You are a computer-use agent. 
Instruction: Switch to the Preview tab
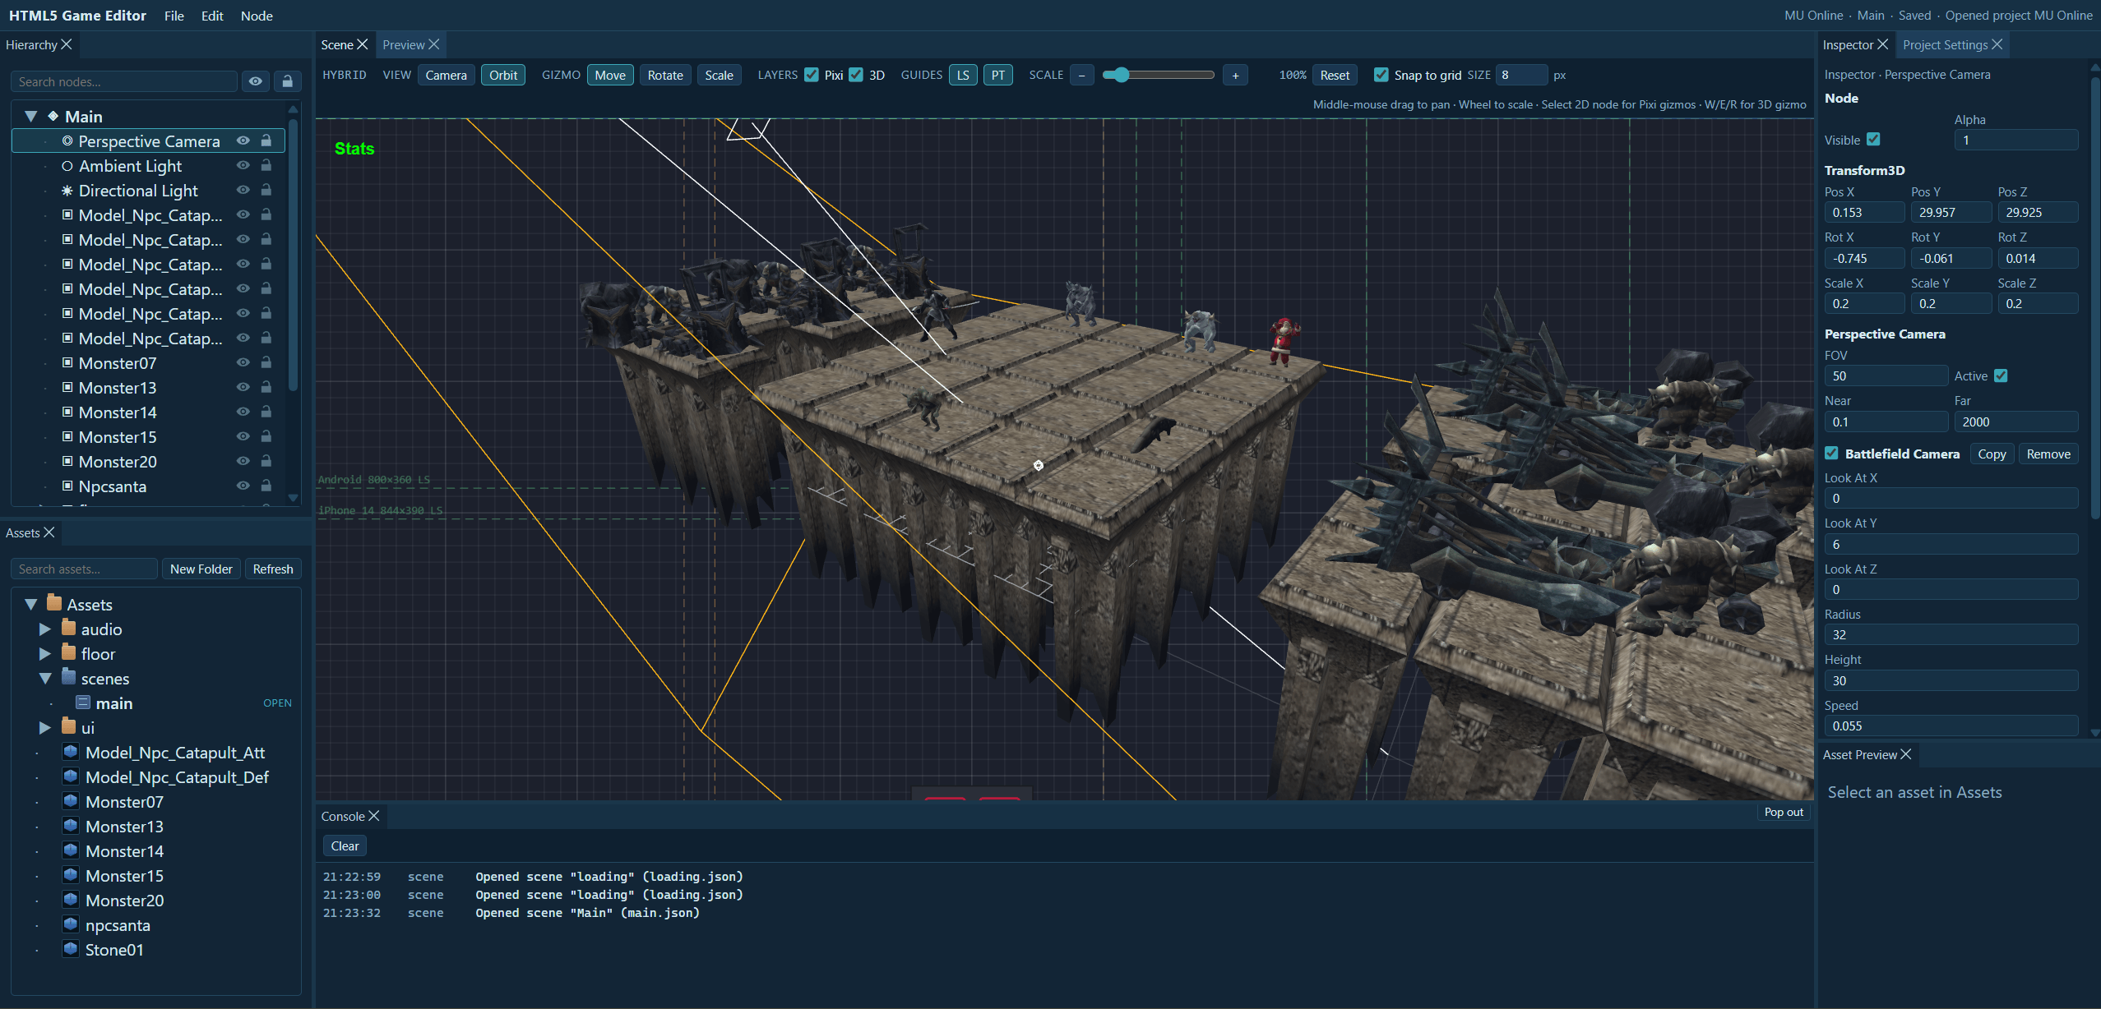point(404,44)
